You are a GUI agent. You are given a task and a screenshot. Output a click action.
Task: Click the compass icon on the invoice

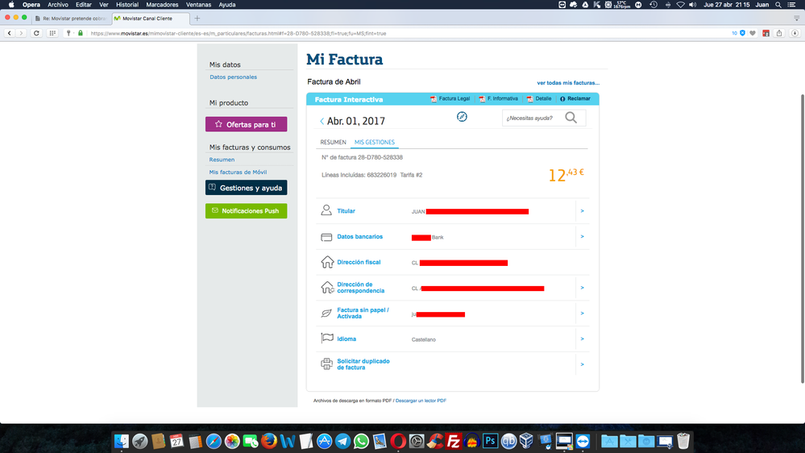pyautogui.click(x=462, y=117)
